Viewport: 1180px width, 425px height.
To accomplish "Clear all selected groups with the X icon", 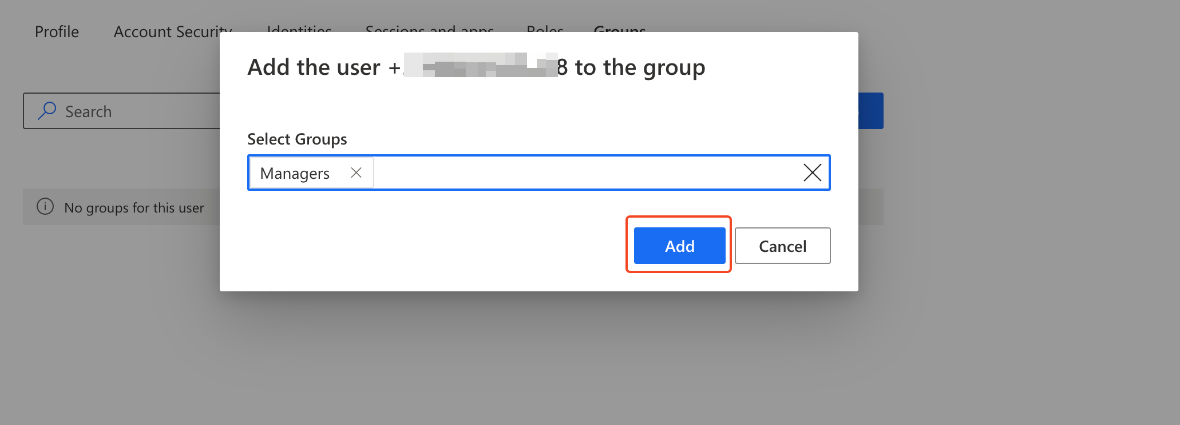I will pos(812,173).
